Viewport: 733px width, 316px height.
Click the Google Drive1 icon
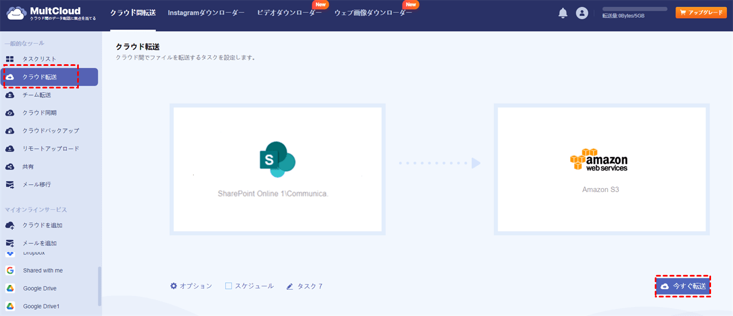pos(10,306)
